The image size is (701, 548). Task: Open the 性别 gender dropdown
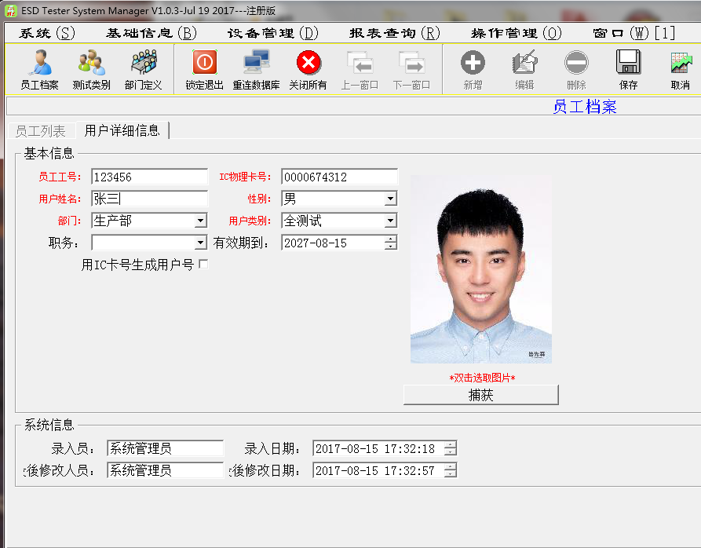[x=390, y=199]
